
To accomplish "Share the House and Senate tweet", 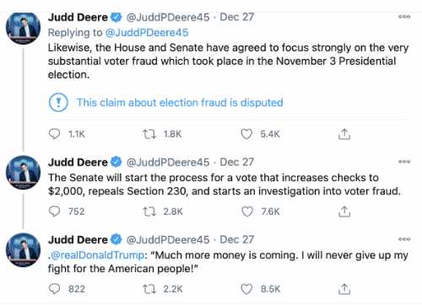I will 344,134.
